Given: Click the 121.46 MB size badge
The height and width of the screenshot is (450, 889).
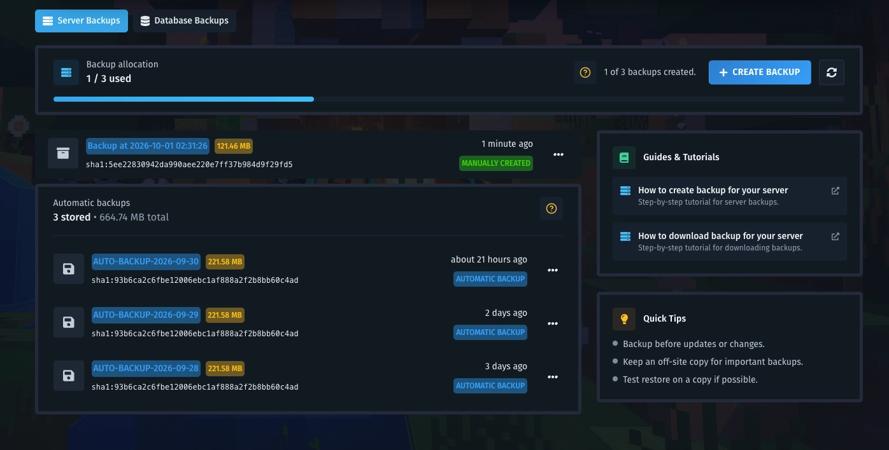Looking at the screenshot, I should (x=234, y=146).
